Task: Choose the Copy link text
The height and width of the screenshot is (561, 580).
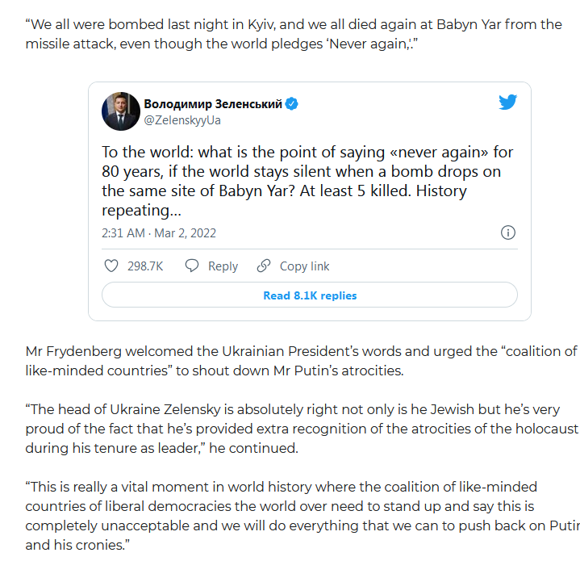Action: point(304,266)
